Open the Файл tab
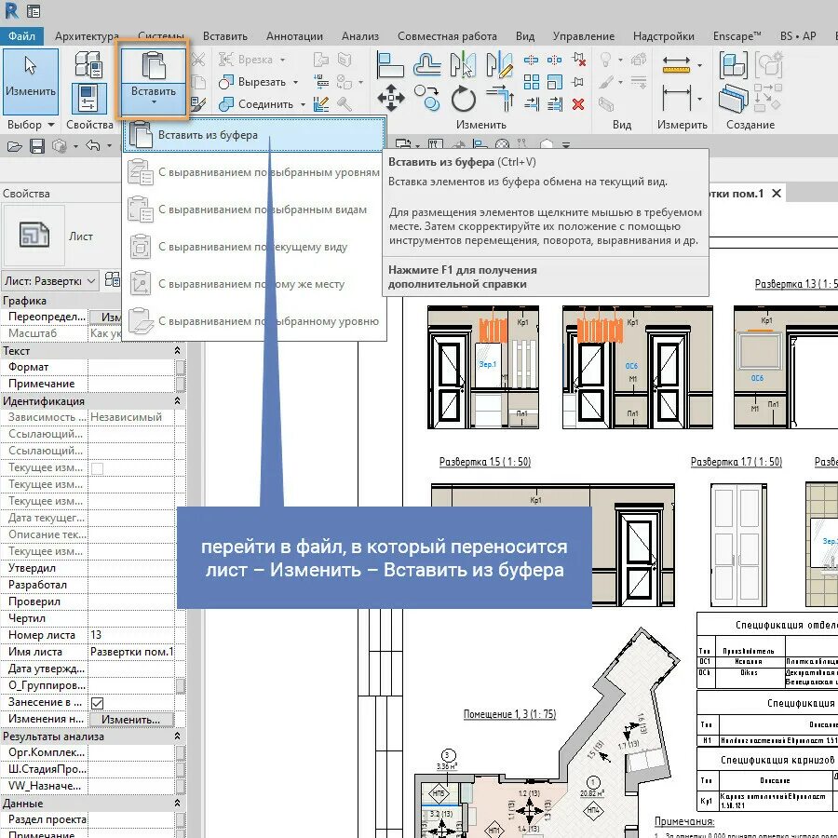The width and height of the screenshot is (838, 838). (22, 35)
